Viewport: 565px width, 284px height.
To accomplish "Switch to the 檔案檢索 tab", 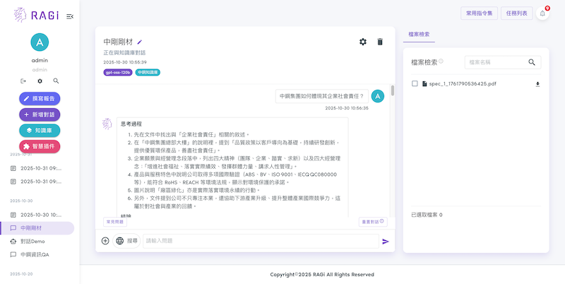I will click(x=419, y=35).
